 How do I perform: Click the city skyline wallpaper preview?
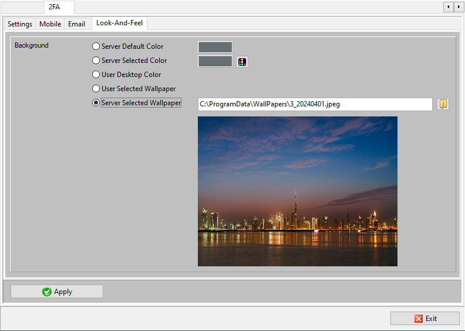[x=297, y=191]
